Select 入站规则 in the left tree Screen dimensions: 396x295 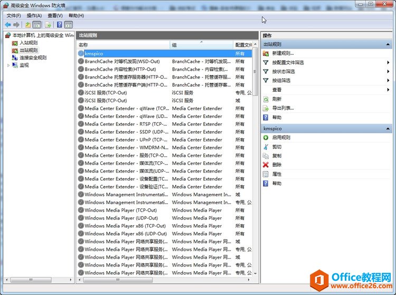[29, 43]
